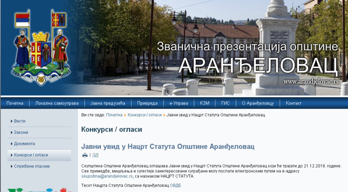Open Вести in the sidebar
Viewport: 348px width, 192px height.
tap(20, 121)
